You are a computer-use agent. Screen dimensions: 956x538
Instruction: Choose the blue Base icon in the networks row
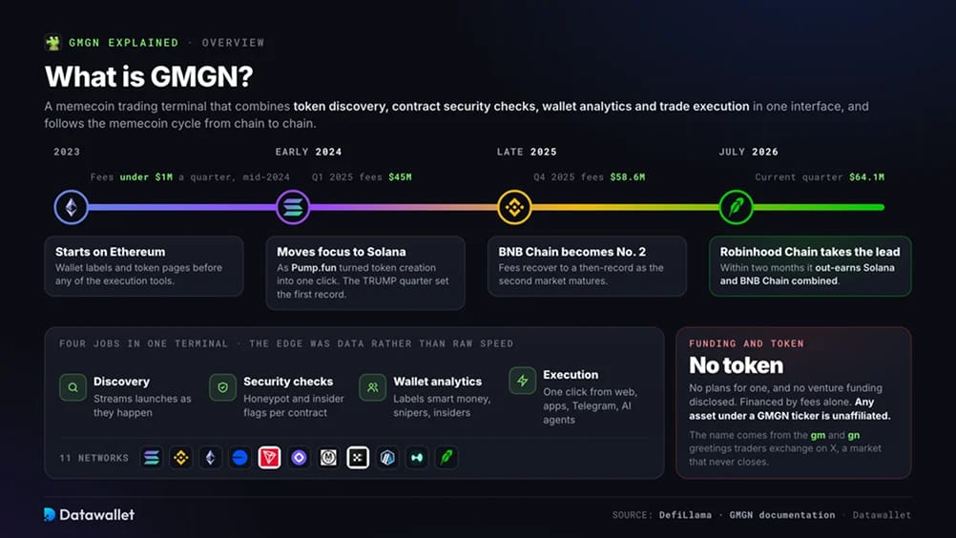[240, 458]
